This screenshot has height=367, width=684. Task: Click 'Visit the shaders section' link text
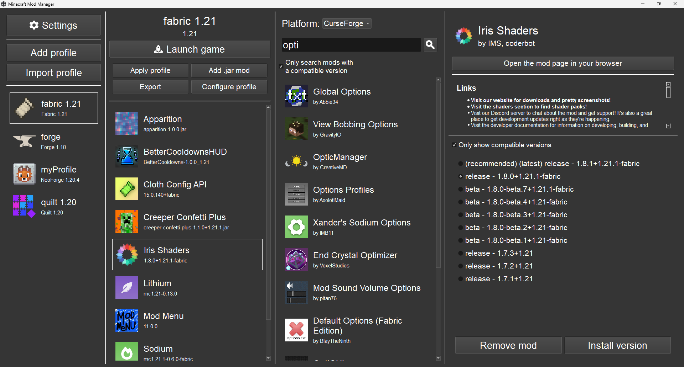[x=529, y=107]
